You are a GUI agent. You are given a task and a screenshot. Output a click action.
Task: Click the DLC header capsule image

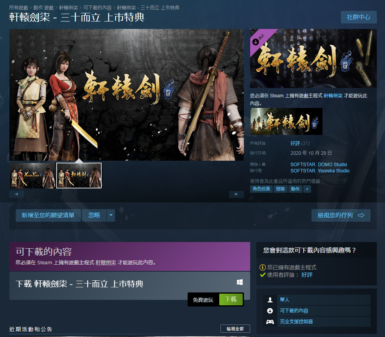[x=313, y=59]
